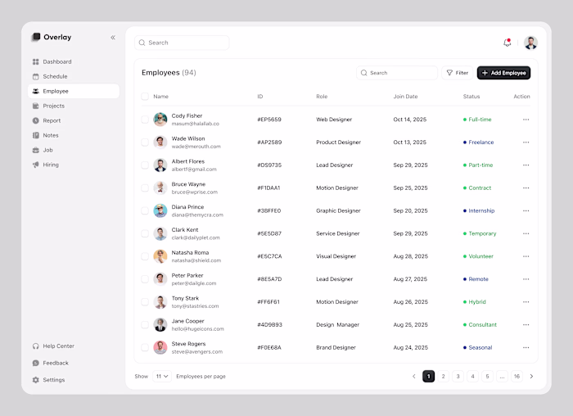Open action menu for Jane Cooper
This screenshot has height=416, width=573.
(526, 324)
